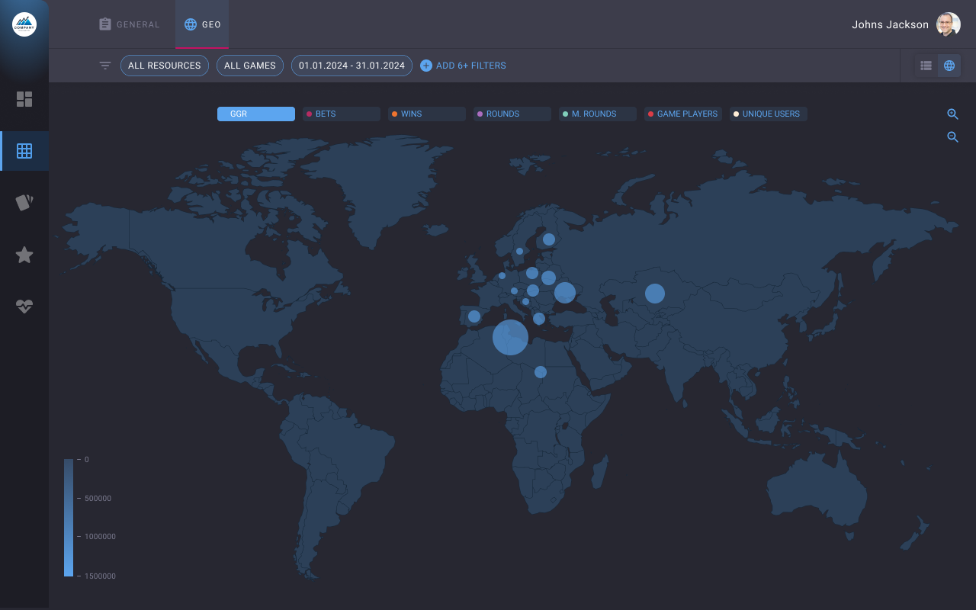The image size is (976, 610).
Task: Open the ALL RESOURCES filter dropdown
Action: 164,66
